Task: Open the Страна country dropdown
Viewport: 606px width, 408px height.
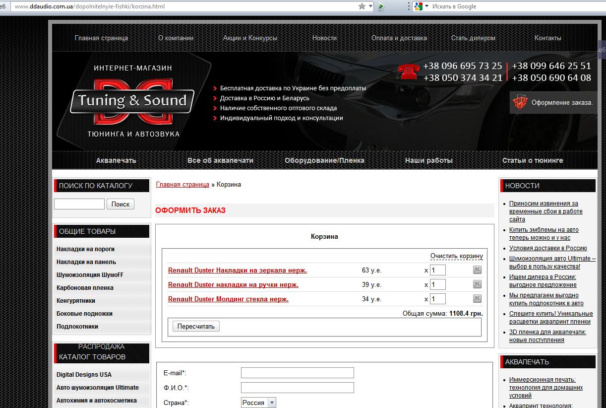Action: point(258,403)
